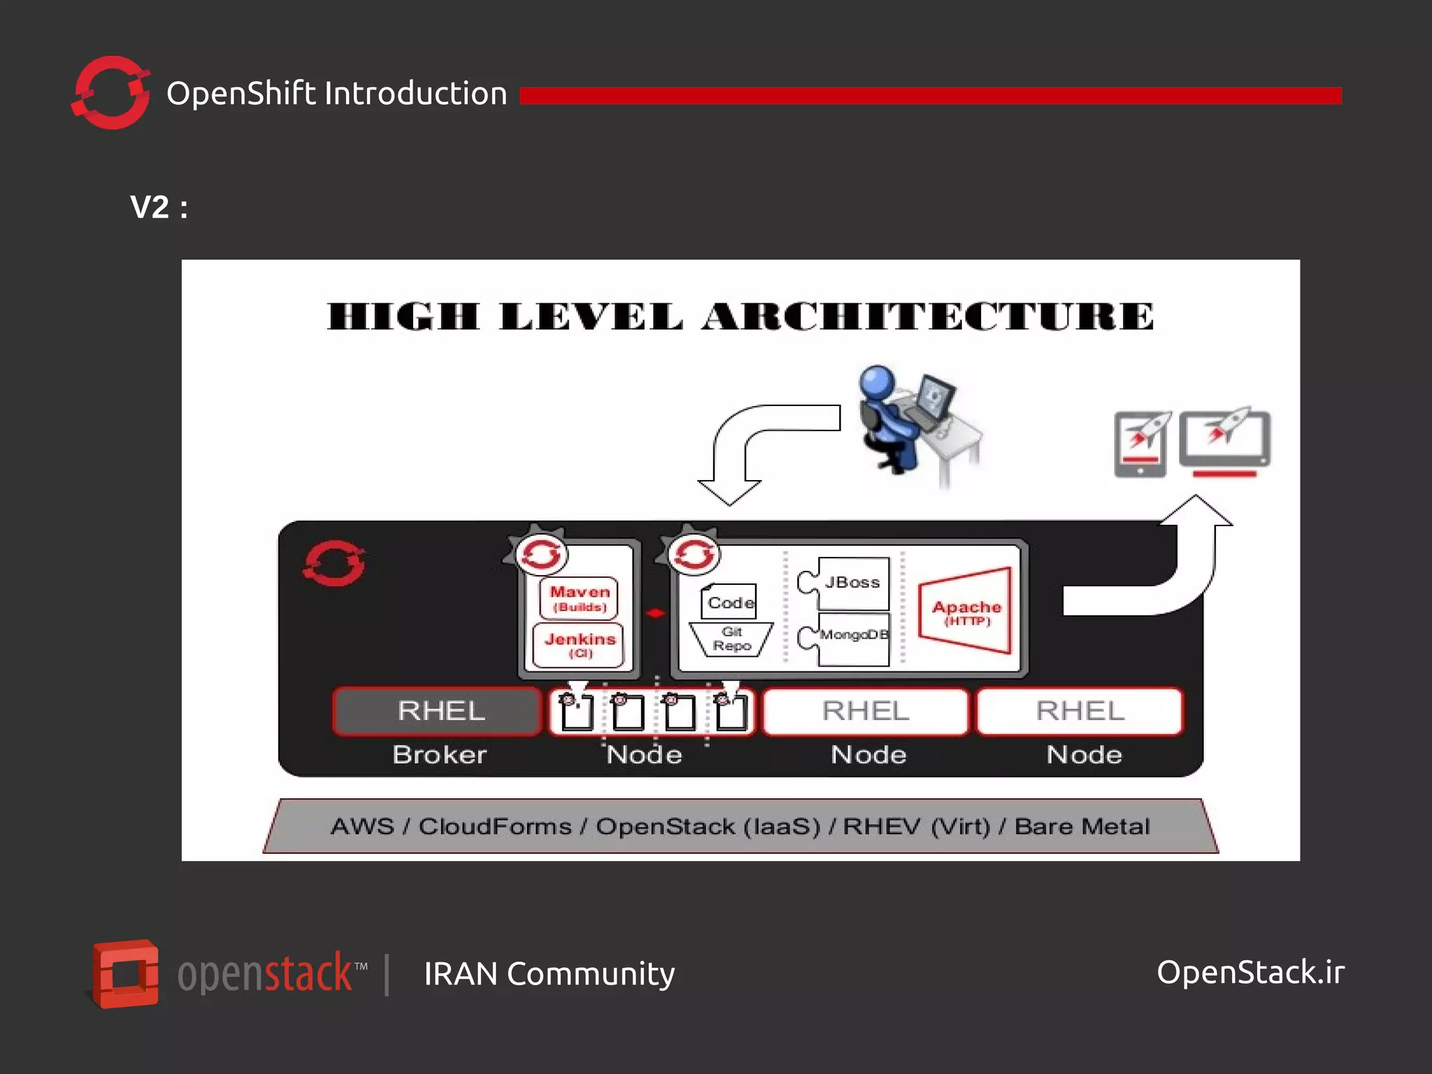Click the curved arrow pointing down from developer
Screen dimensions: 1432x1074
click(x=768, y=454)
